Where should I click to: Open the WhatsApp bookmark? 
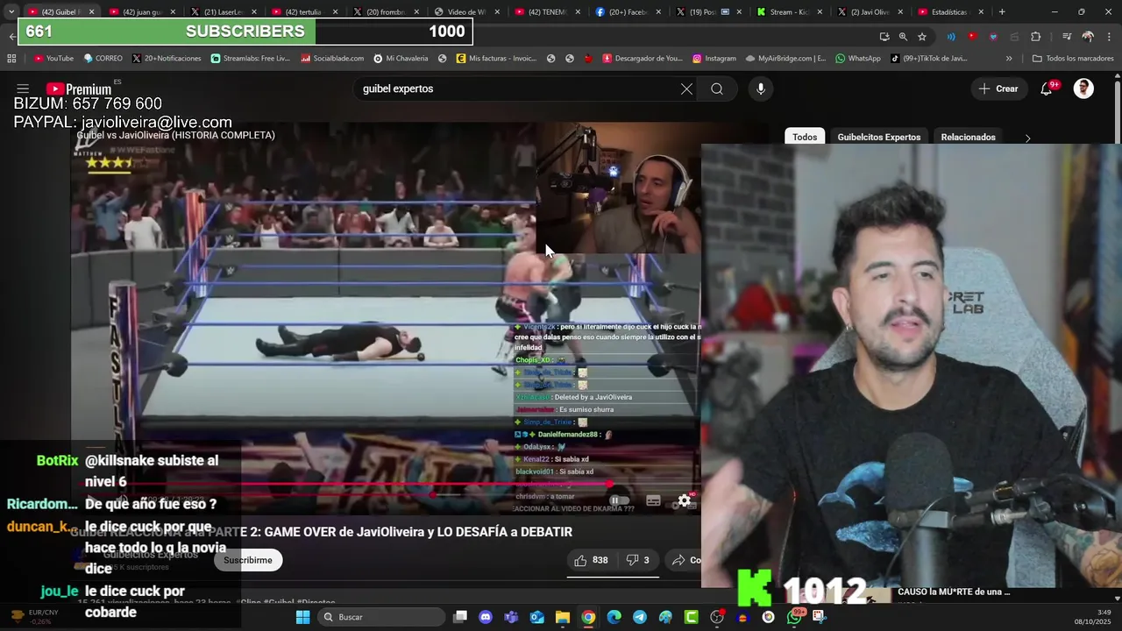858,59
